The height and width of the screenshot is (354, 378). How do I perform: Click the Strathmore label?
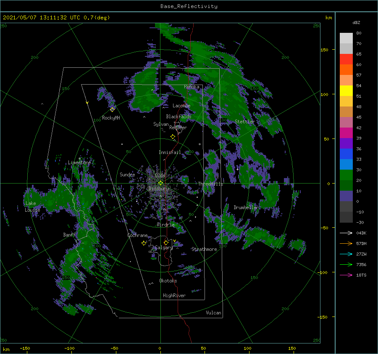click(204, 249)
